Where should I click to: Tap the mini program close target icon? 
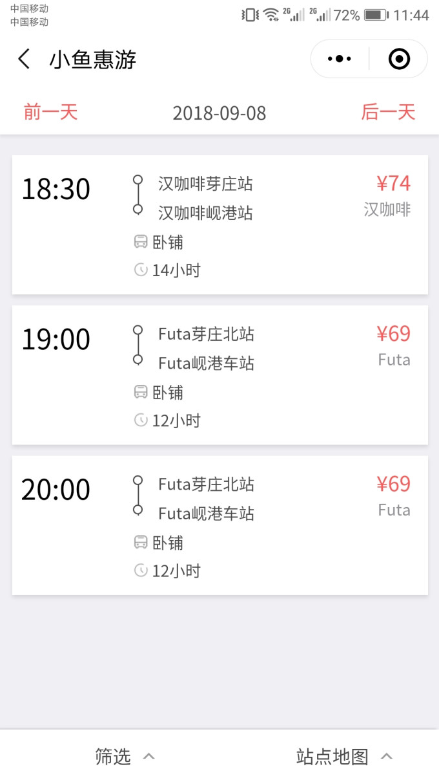(399, 59)
